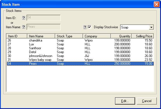Click item ID 29 cell
Viewport: 161px width, 109px height.
tap(9, 52)
